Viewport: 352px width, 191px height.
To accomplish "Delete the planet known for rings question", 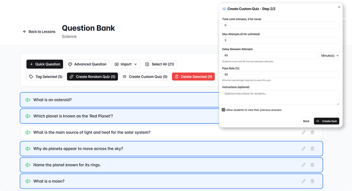I will 312,165.
